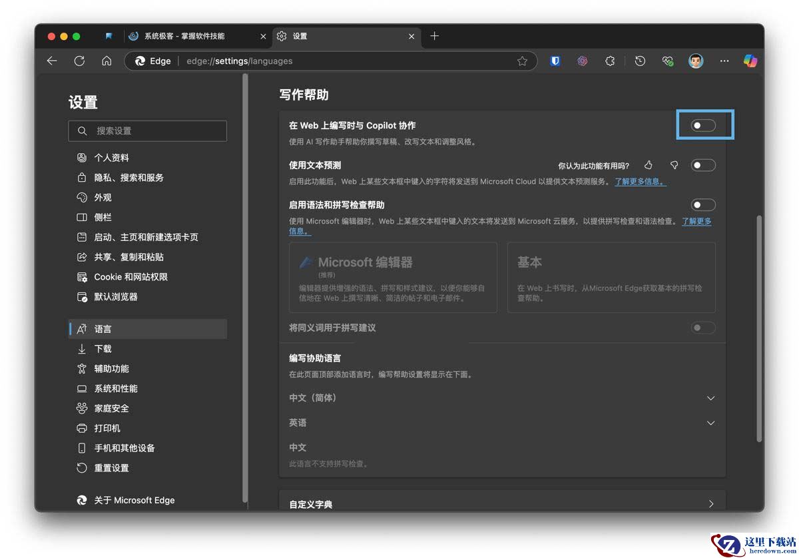Toggle 使用文本预测 switch
The height and width of the screenshot is (558, 799).
tap(703, 165)
